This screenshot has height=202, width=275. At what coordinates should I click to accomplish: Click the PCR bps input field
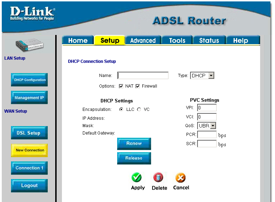pyautogui.click(x=207, y=135)
